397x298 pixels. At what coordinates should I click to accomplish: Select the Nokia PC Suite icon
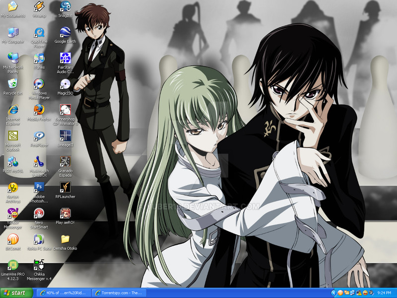tap(39, 242)
